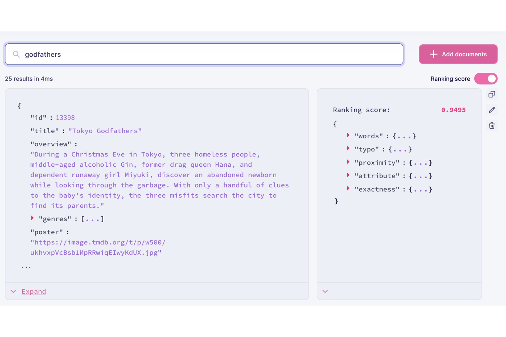Select the document id value 13398
This screenshot has width=506, height=337.
click(65, 117)
